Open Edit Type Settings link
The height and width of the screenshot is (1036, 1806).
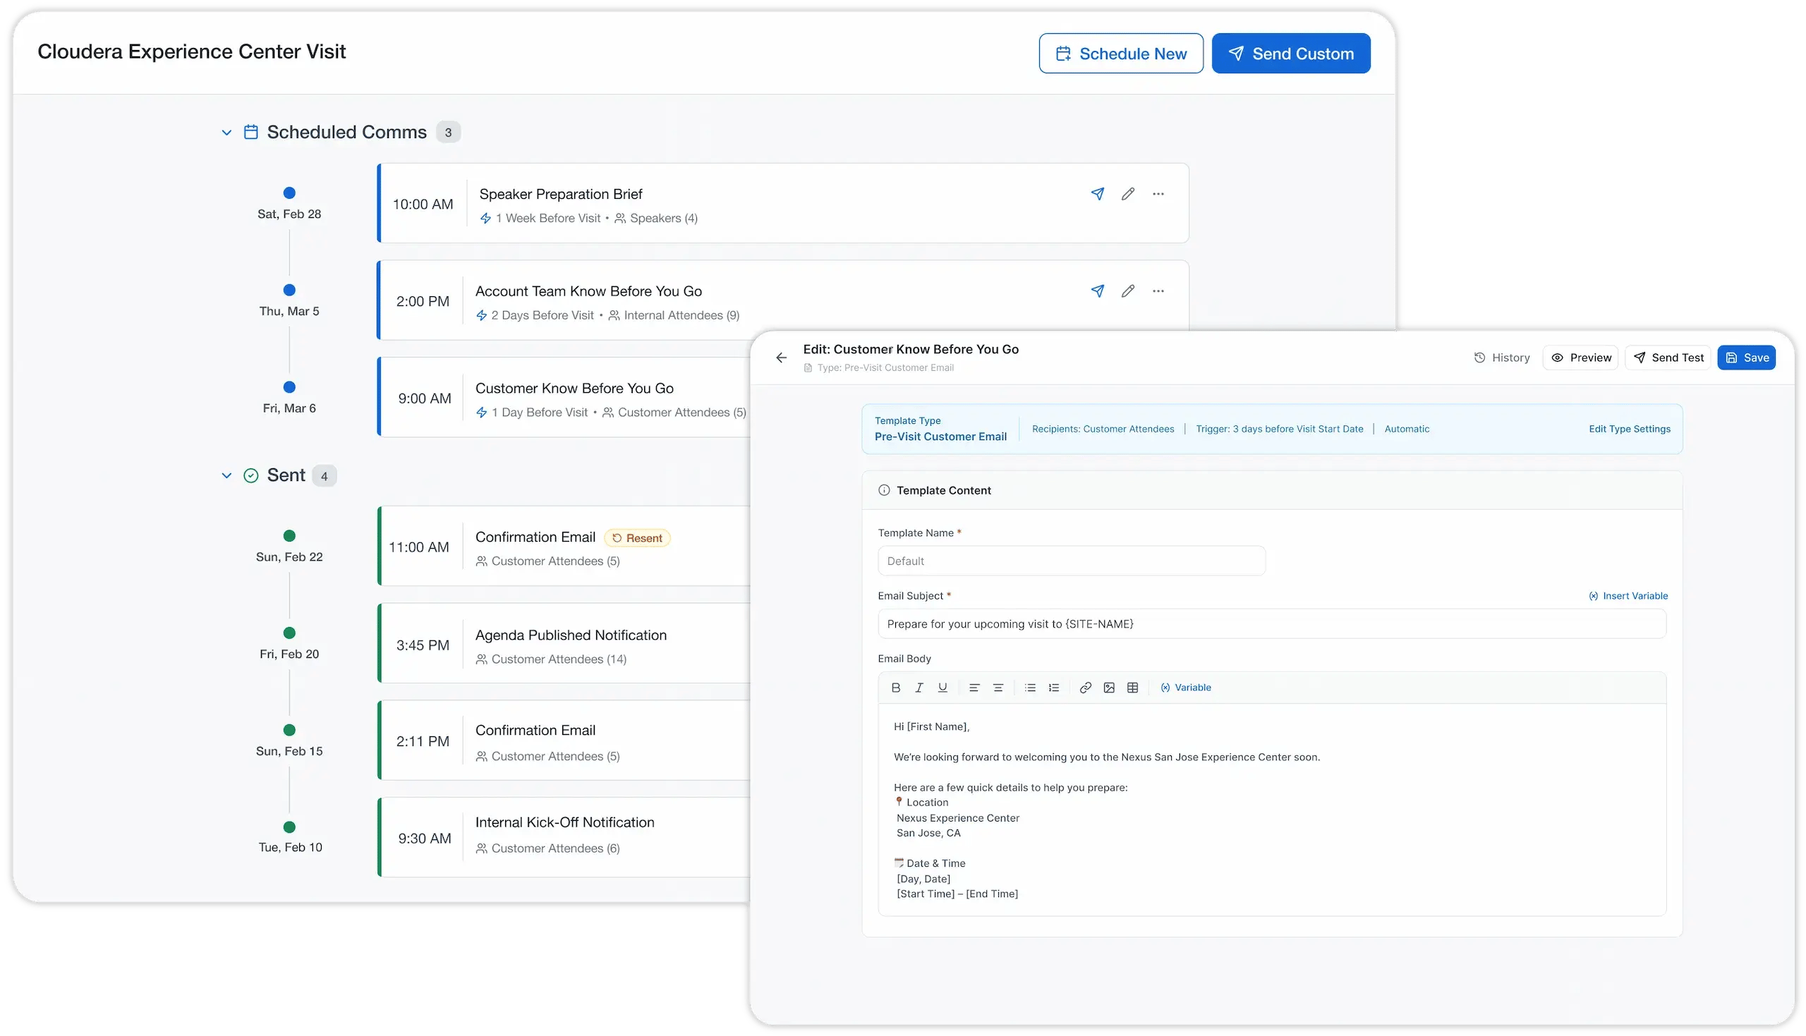1630,429
